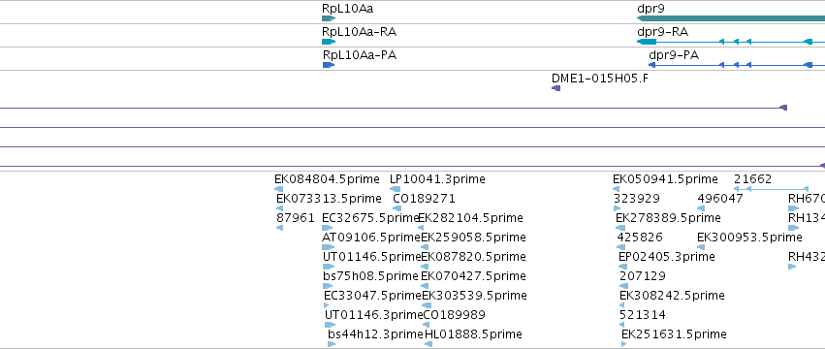Click the EK050941.5prime EST arrow

pyautogui.click(x=617, y=189)
